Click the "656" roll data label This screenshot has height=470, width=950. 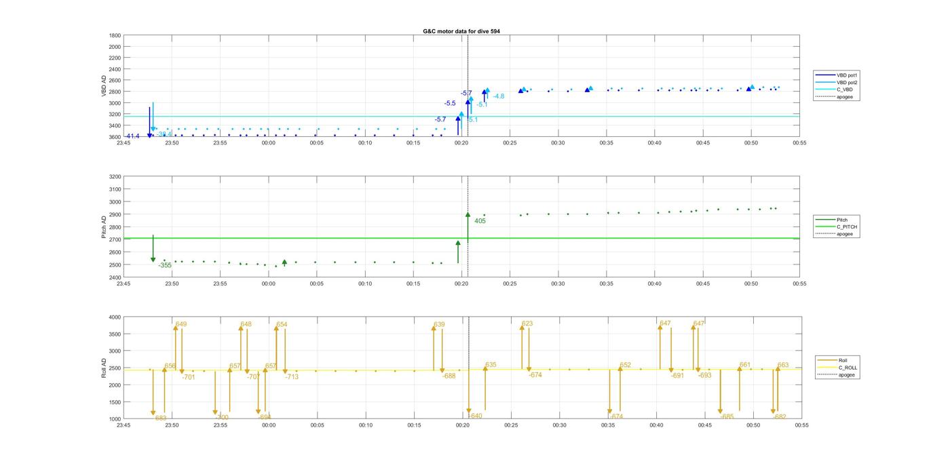pos(170,366)
